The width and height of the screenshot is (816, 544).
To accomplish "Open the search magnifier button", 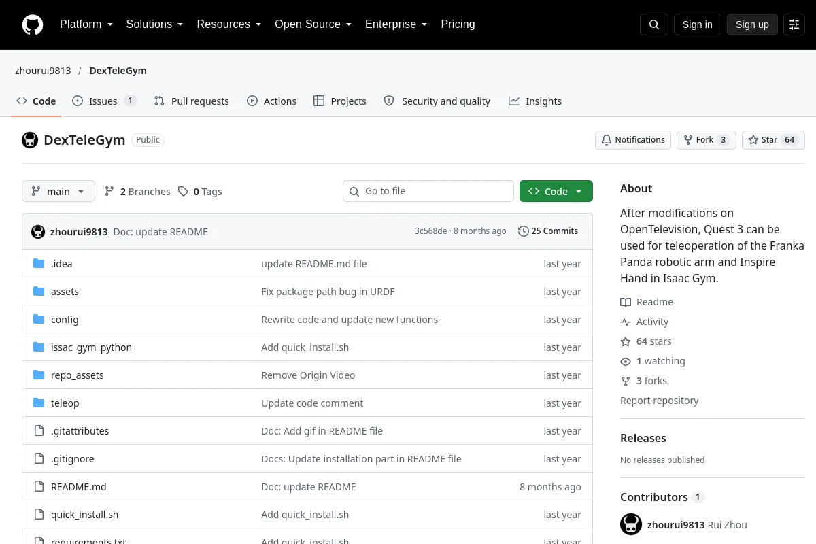I will click(654, 24).
